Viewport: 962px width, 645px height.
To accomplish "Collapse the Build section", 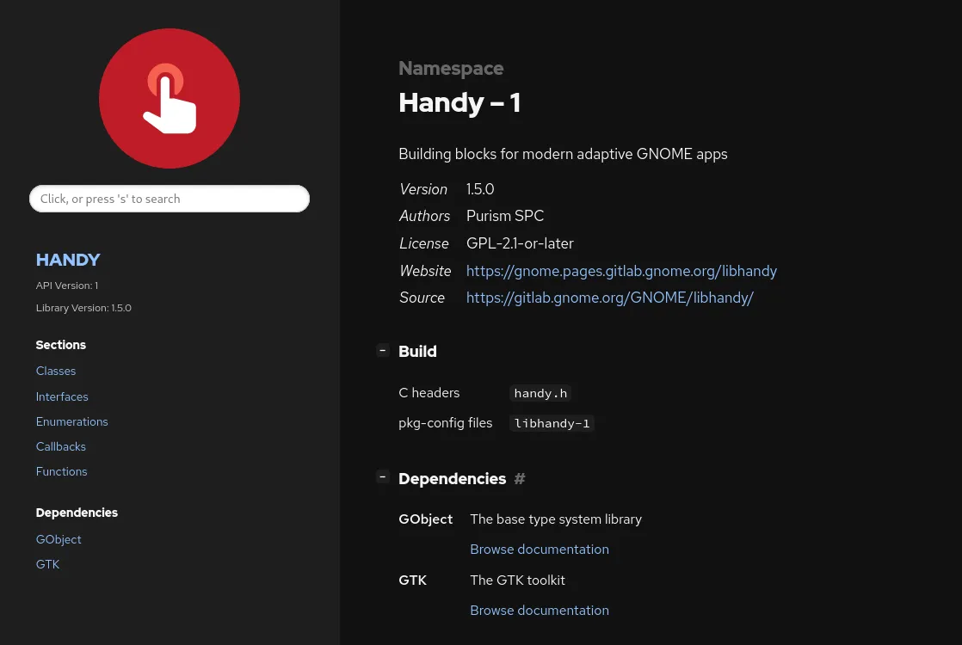I will pos(383,350).
